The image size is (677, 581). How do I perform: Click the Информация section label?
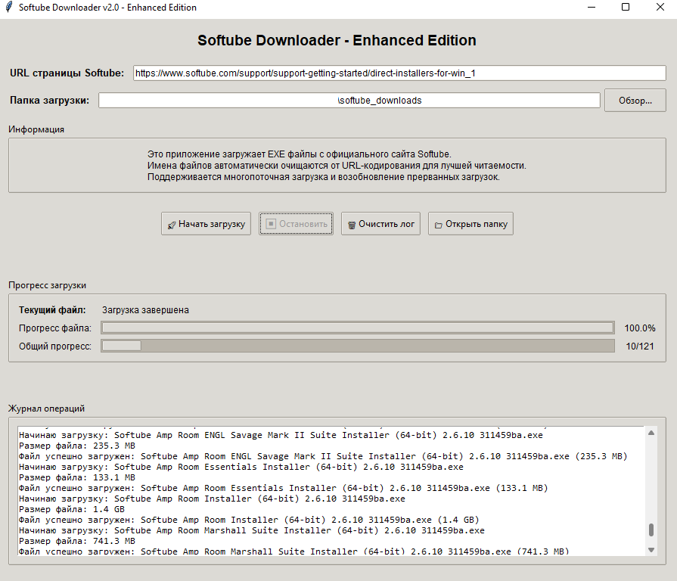point(36,129)
